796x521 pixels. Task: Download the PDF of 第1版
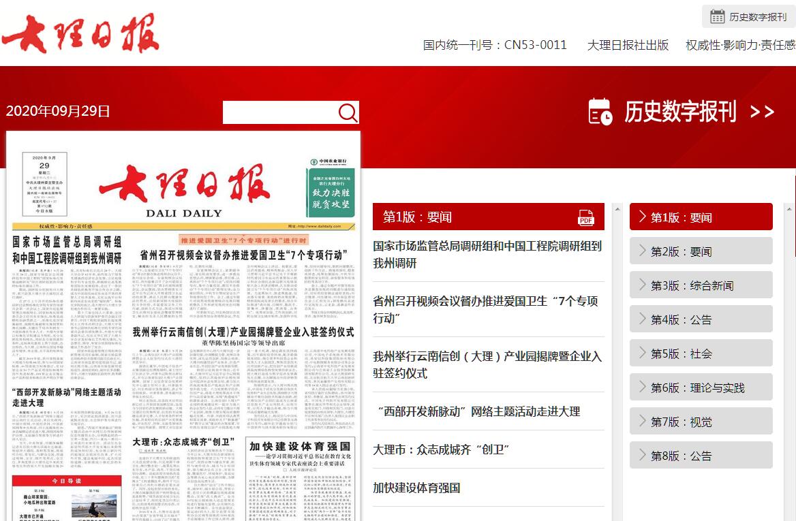(586, 217)
